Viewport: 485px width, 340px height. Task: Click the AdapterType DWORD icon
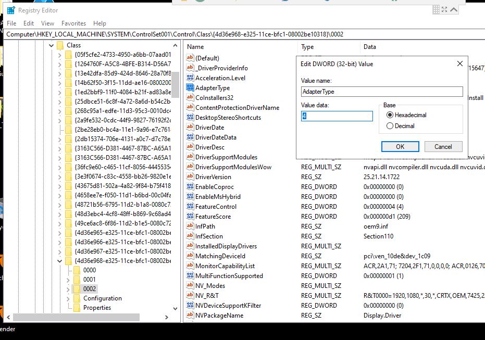(190, 87)
